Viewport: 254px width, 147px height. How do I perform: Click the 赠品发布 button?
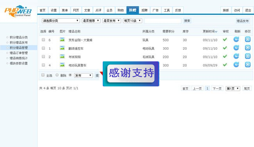point(243,21)
